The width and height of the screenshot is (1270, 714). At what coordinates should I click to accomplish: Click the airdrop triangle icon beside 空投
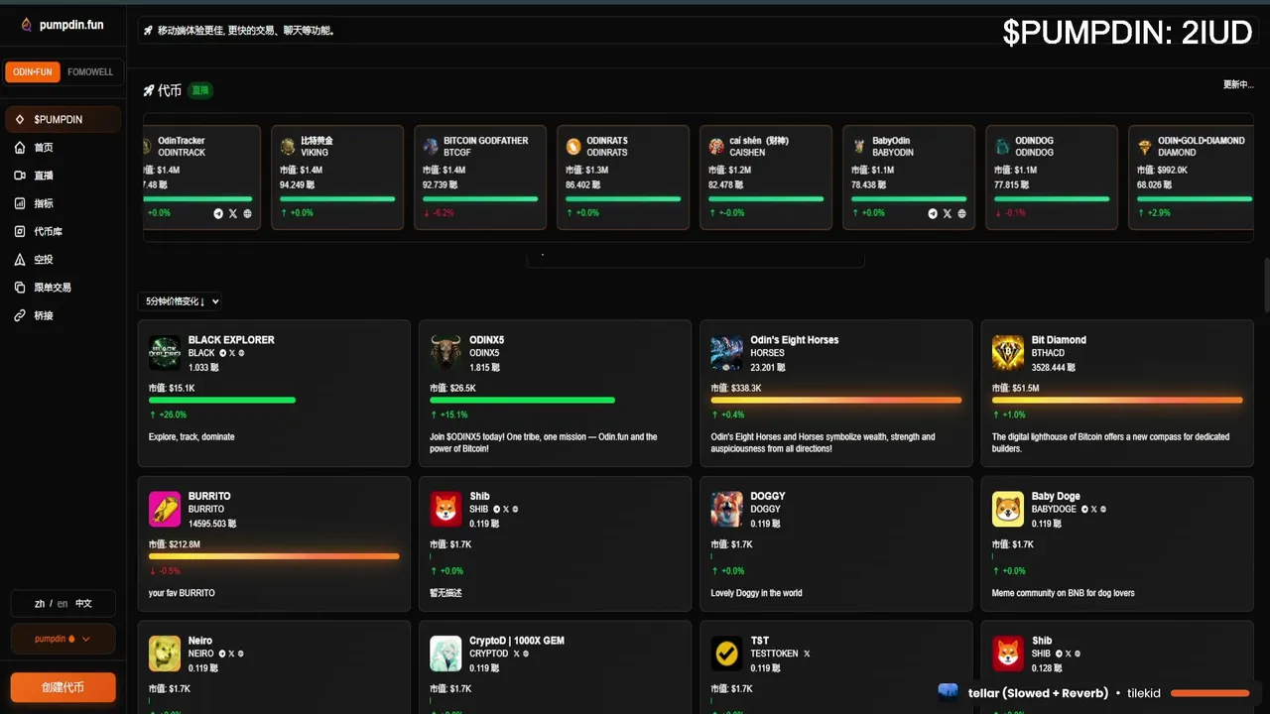(x=20, y=259)
